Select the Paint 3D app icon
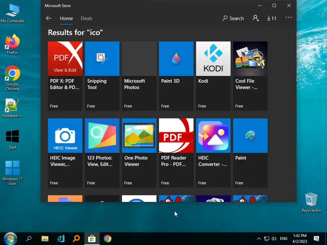Screen dimensions: 327x245 pyautogui.click(x=176, y=59)
